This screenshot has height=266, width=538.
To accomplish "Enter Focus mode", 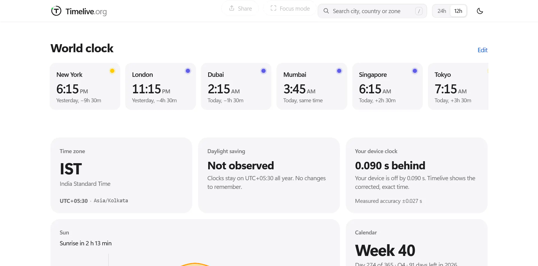I will (x=290, y=8).
